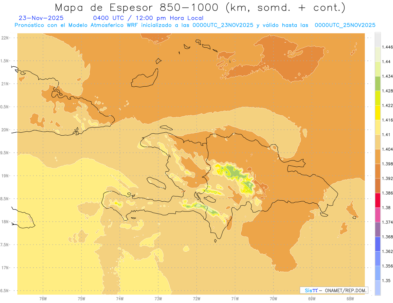Click the '20N' latitude label
This screenshot has height=303, width=393.
point(5,130)
